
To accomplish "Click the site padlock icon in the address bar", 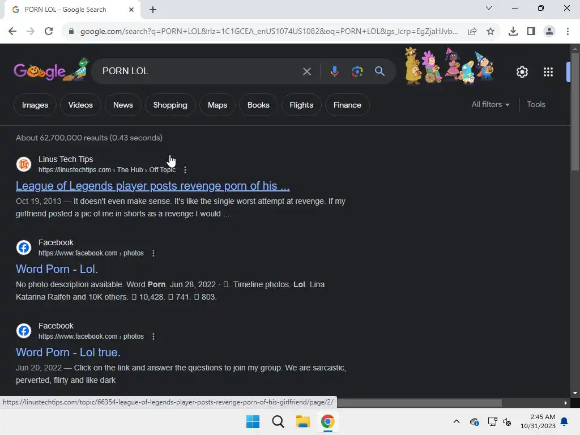I will [71, 32].
